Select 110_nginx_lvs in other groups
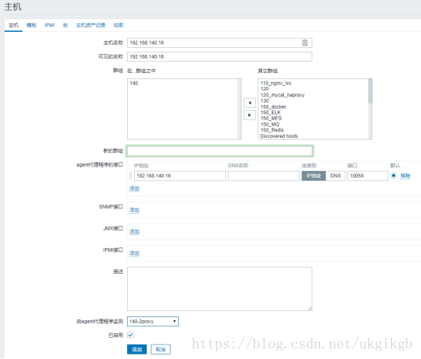Viewport: 421px width, 359px height. pos(276,83)
